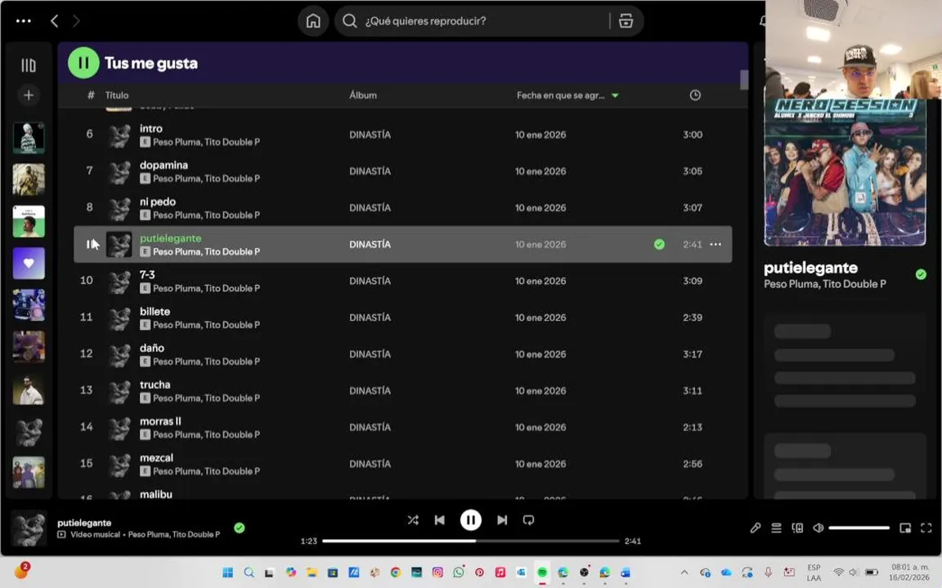
Task: Open WhatsApp from the taskbar
Action: point(459,572)
